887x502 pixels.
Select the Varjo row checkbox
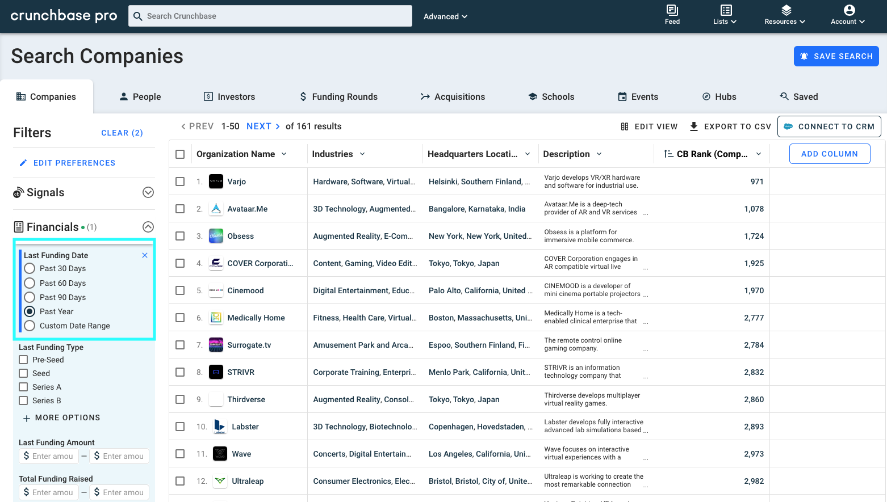click(180, 182)
